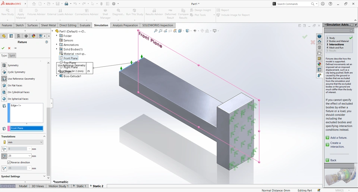Viewport: 358px width, 192px height.
Task: Switch to the Sketch ribbon tab
Action: [x=20, y=25]
